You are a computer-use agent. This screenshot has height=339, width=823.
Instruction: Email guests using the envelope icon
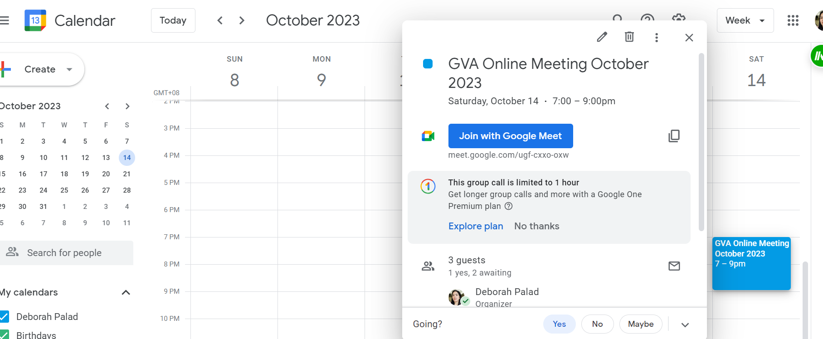point(674,266)
